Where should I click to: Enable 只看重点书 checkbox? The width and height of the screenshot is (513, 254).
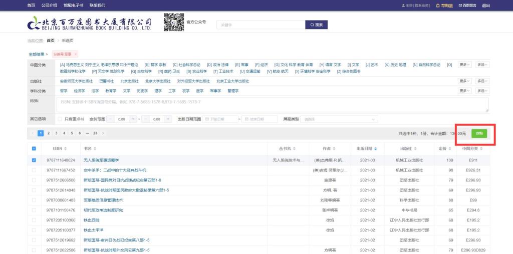(x=60, y=119)
